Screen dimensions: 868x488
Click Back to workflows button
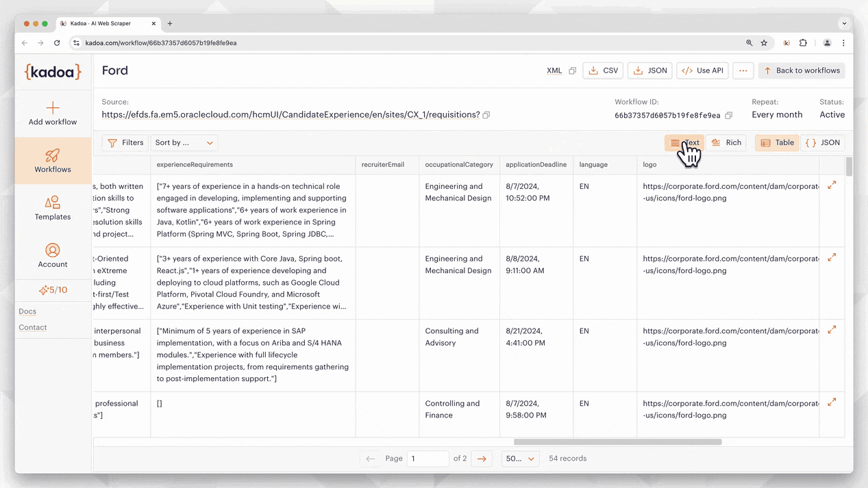click(x=801, y=70)
